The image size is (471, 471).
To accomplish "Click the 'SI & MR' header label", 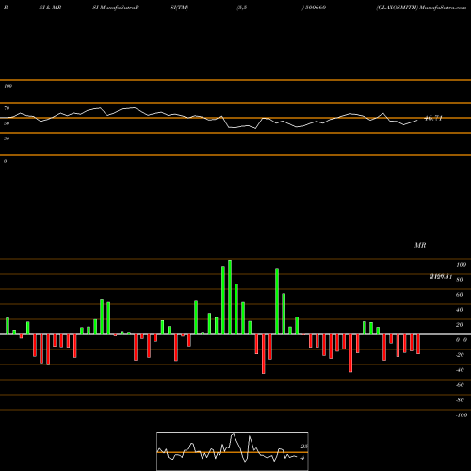I will point(50,8).
